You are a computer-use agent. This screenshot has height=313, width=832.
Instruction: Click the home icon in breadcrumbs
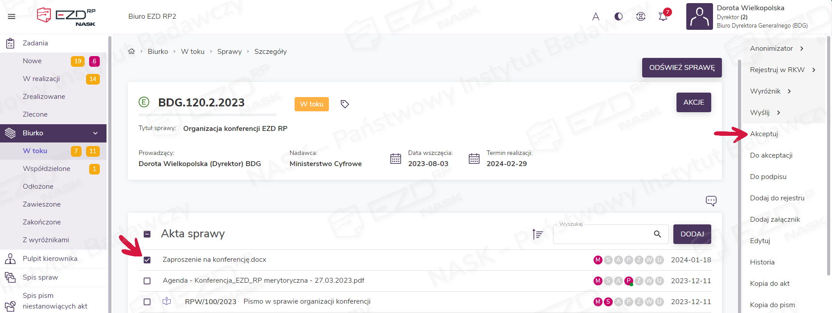[131, 52]
